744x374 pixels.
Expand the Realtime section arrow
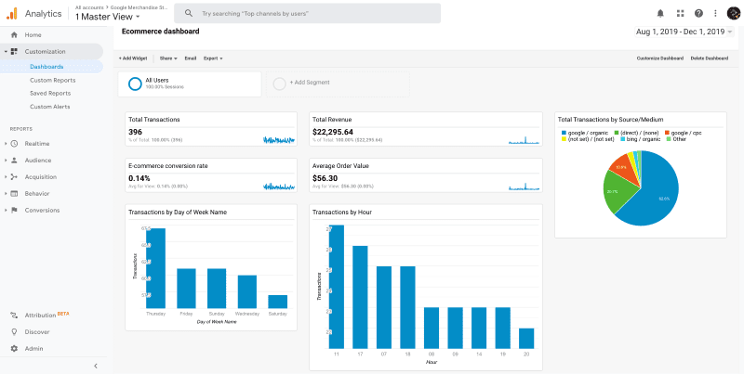click(5, 144)
